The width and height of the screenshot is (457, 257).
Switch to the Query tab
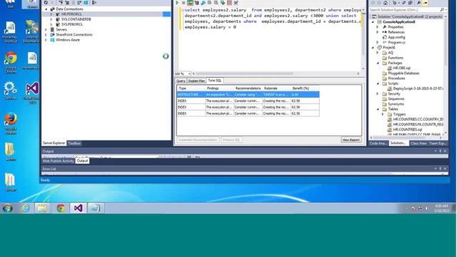pyautogui.click(x=181, y=81)
